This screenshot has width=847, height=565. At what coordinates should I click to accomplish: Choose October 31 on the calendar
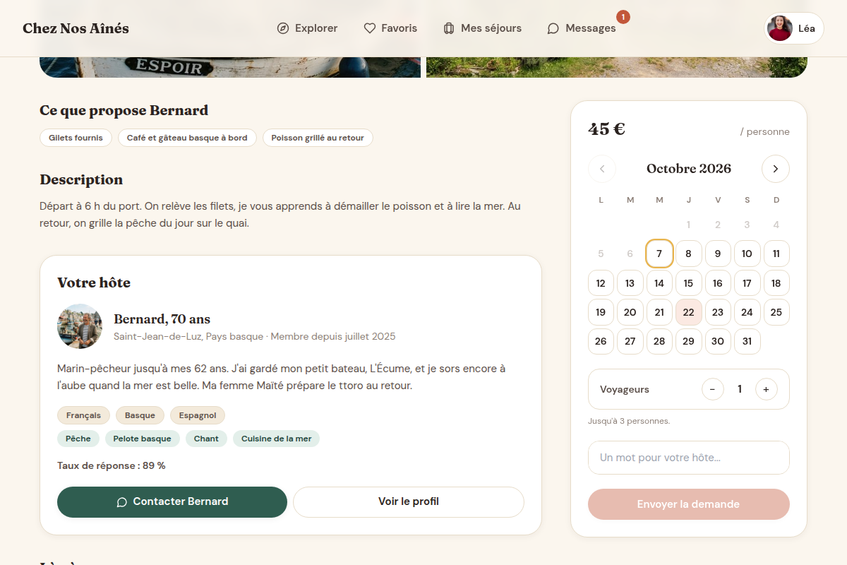point(747,341)
